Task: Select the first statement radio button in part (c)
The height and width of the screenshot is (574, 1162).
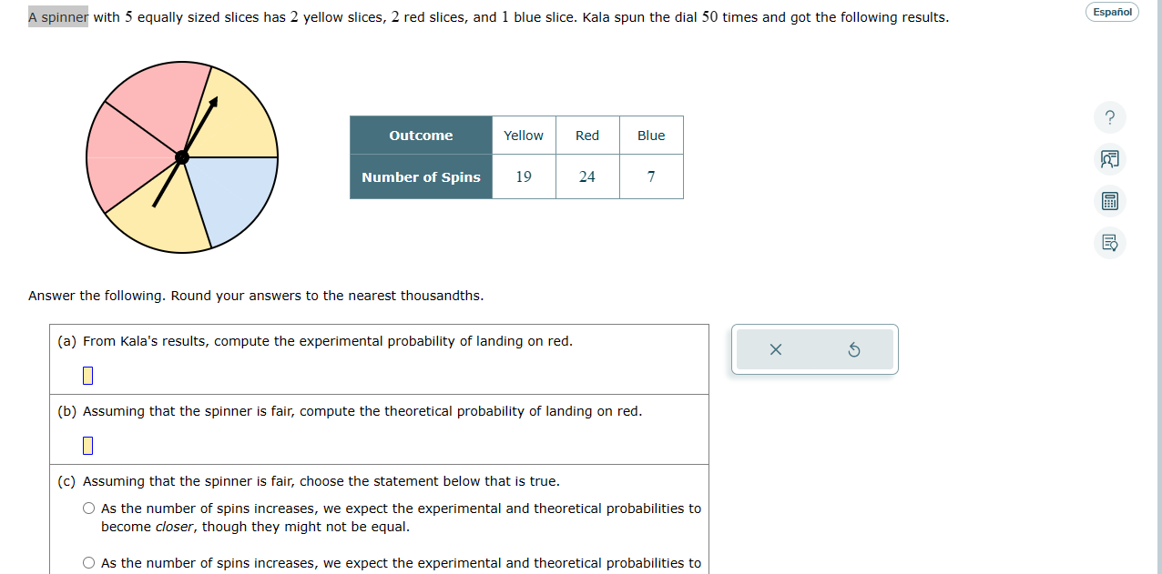Action: 88,508
